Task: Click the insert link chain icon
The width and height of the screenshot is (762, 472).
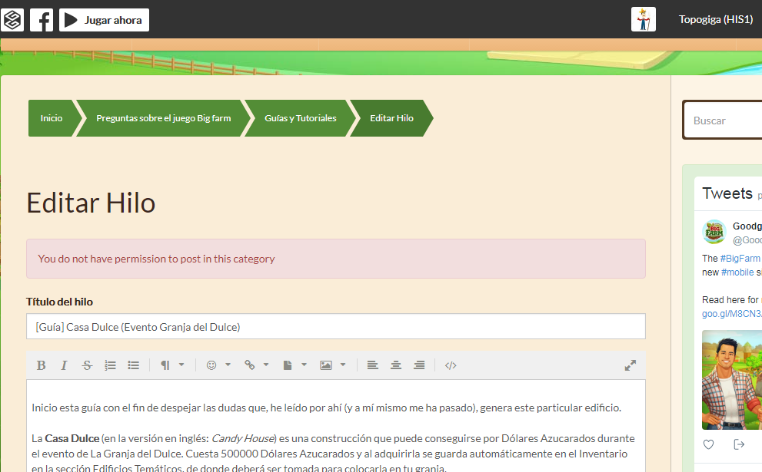Action: [250, 365]
